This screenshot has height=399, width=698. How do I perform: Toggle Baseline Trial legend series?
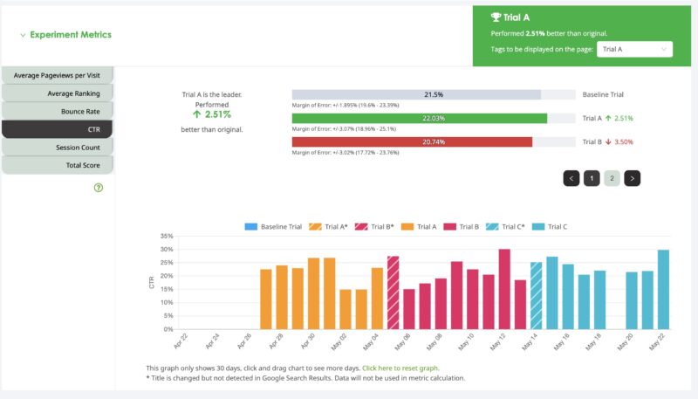(x=275, y=227)
